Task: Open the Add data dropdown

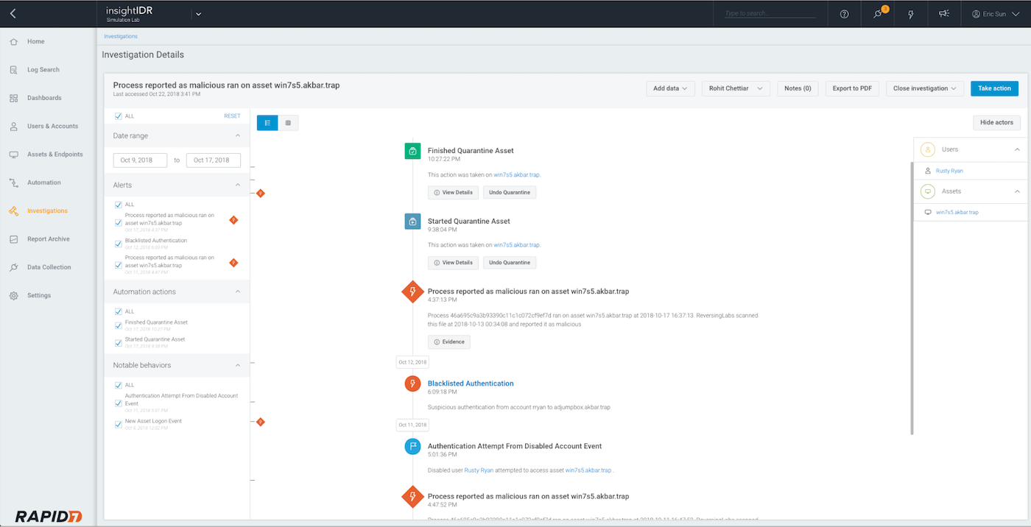Action: [x=670, y=88]
